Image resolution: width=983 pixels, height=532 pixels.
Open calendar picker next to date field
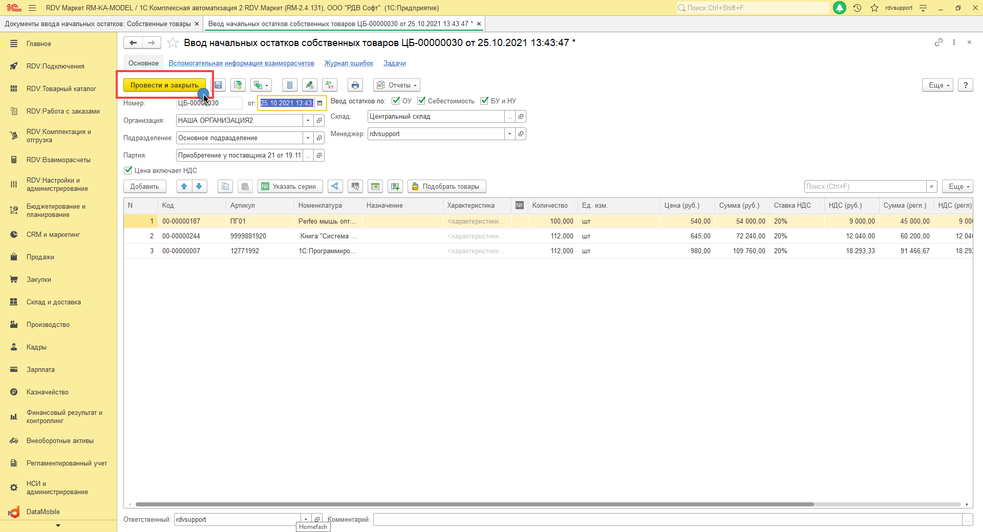(320, 103)
